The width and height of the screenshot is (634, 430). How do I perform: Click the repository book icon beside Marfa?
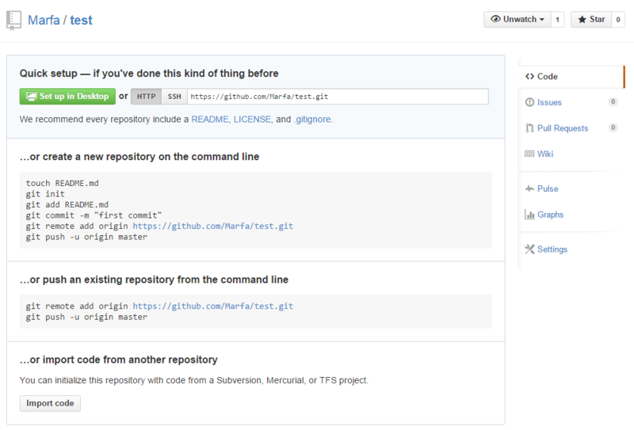coord(13,21)
